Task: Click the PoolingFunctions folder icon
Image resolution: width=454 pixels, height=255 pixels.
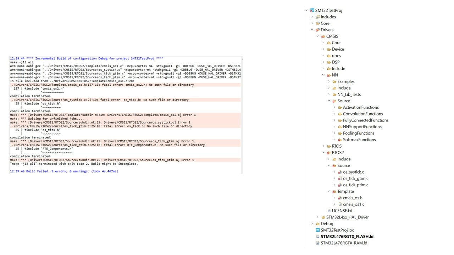Action: pos(340,133)
